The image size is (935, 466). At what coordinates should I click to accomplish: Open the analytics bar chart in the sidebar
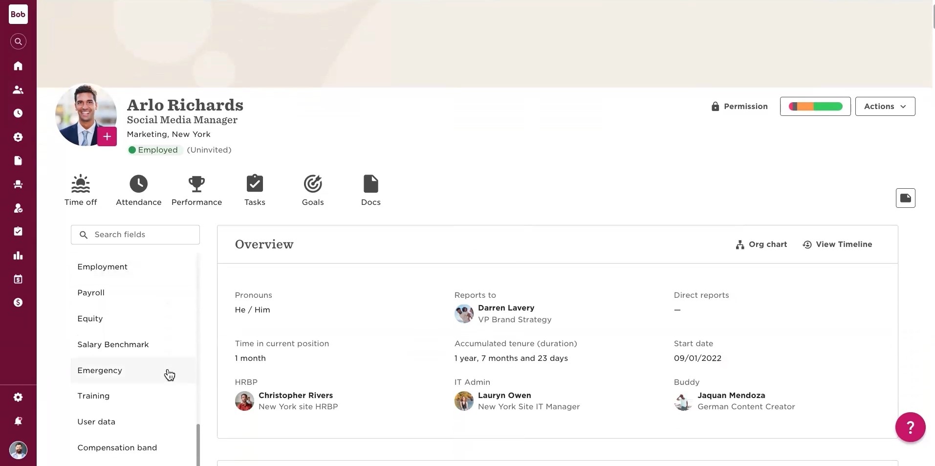click(18, 255)
